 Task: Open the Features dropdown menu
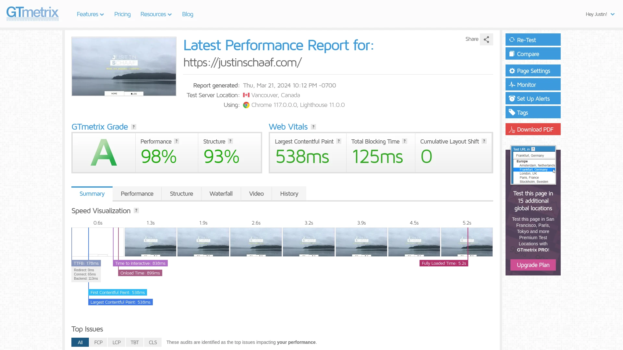click(x=90, y=14)
